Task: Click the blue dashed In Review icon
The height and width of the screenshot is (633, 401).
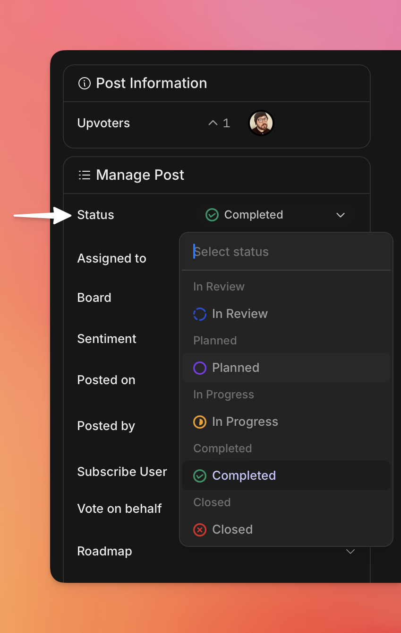Action: coord(200,314)
